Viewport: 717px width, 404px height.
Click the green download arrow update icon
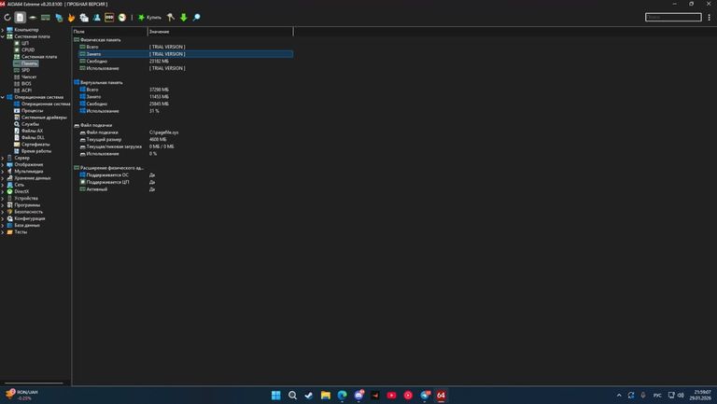tap(183, 18)
